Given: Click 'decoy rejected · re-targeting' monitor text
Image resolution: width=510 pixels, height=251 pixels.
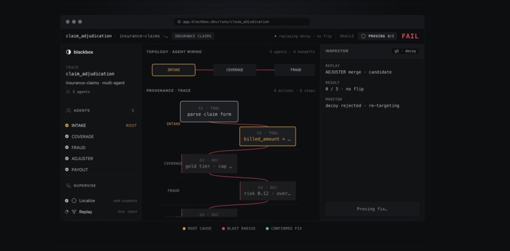Looking at the screenshot, I should coord(363,106).
